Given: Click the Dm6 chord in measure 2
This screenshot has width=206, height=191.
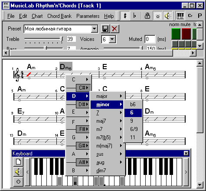Looking at the screenshot, I should [66, 67].
